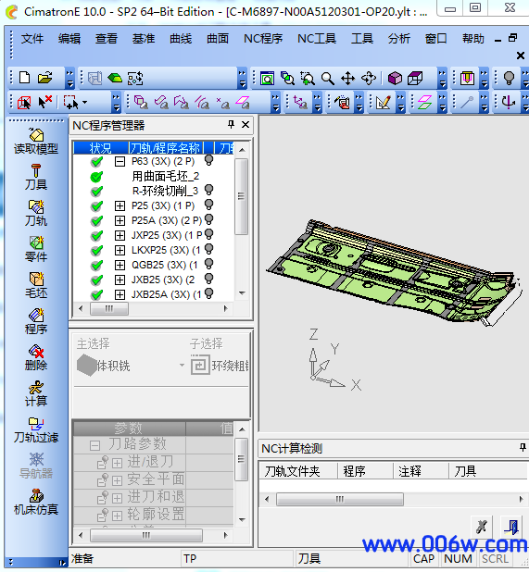Open the 文件 menu
Screen dimensions: 529x572
click(x=32, y=38)
